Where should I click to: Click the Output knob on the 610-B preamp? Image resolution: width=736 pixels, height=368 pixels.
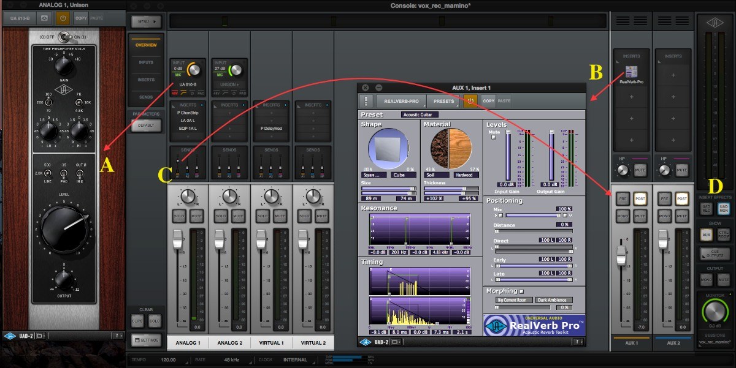coord(63,279)
